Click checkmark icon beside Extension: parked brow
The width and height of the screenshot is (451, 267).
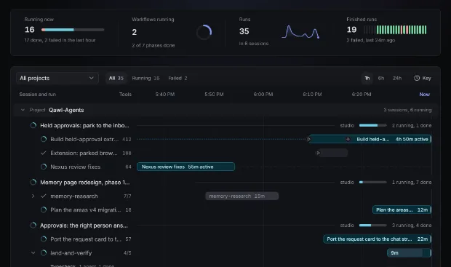(44, 153)
